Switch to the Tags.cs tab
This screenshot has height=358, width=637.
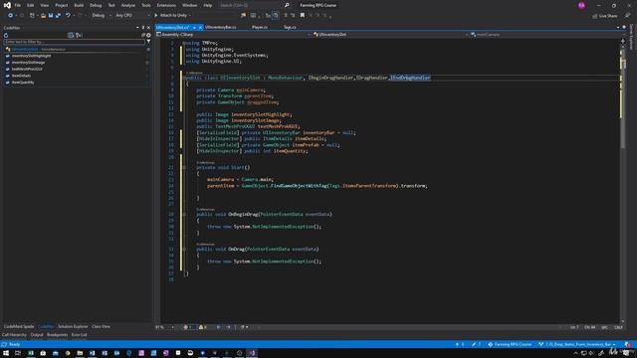click(290, 27)
